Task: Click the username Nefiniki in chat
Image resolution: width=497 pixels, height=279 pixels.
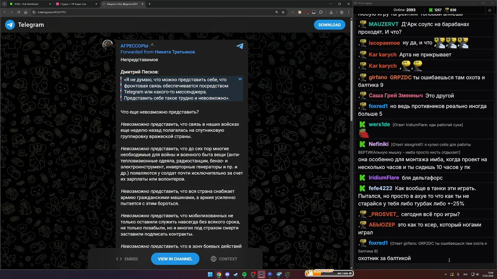Action: [x=379, y=144]
